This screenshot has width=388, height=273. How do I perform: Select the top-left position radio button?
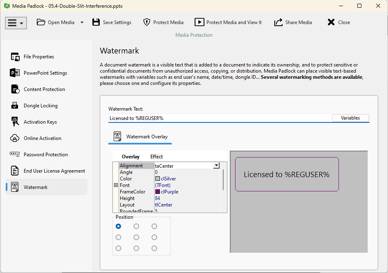[x=119, y=226]
